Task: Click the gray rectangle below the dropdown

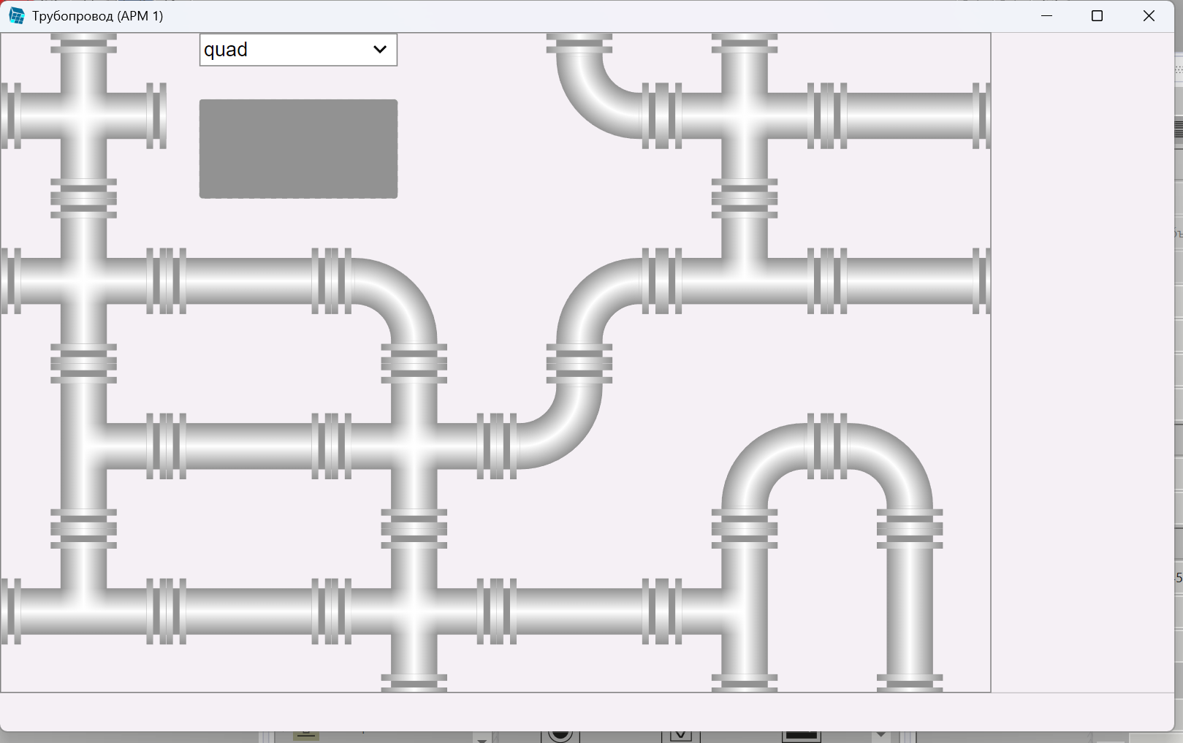Action: tap(298, 149)
